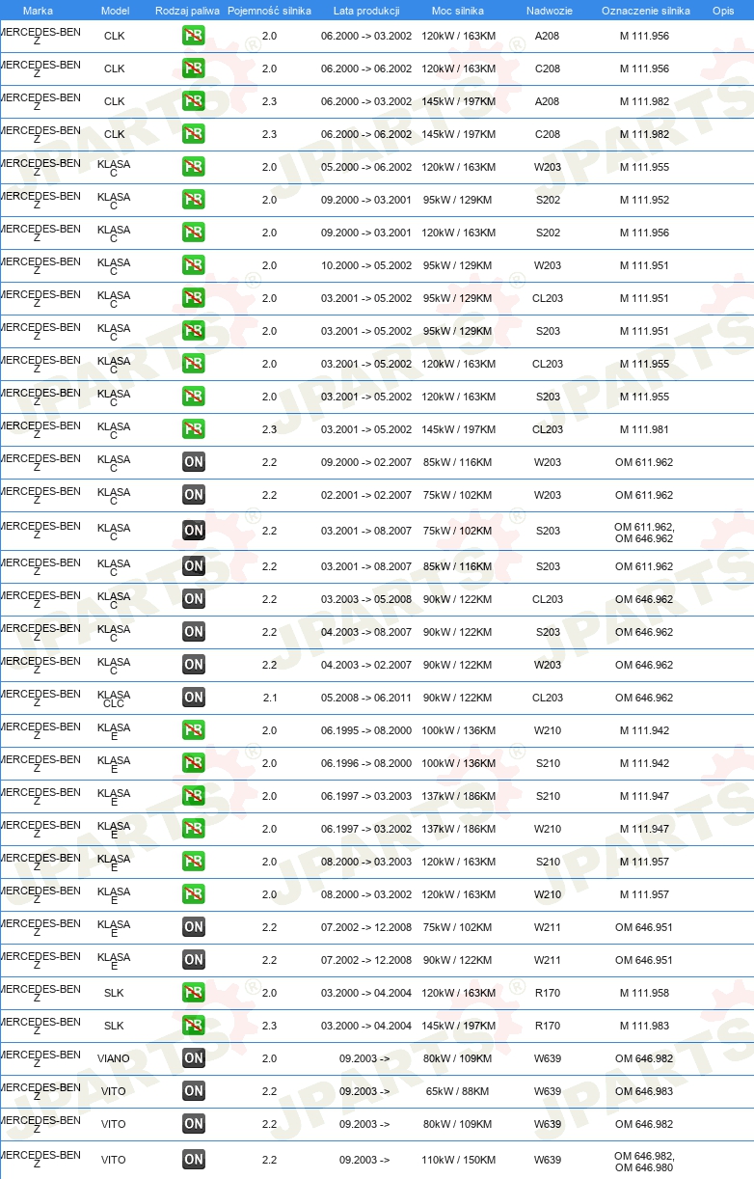Screen dimensions: 754x1179
Task: Click PB icon in S203 120kW / 163KM row
Action: [x=194, y=397]
